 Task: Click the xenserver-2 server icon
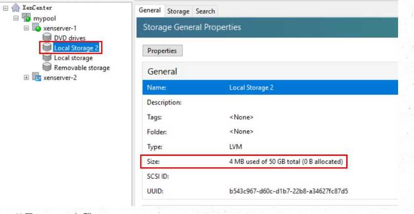tap(36, 77)
